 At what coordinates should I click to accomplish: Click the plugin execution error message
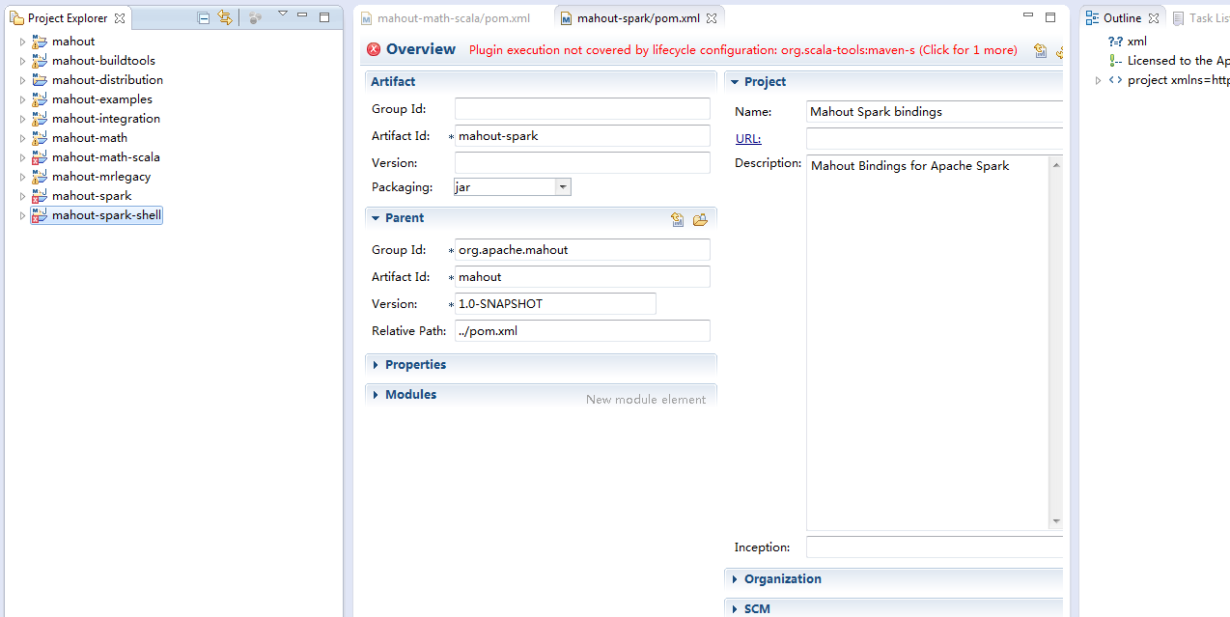tap(742, 50)
